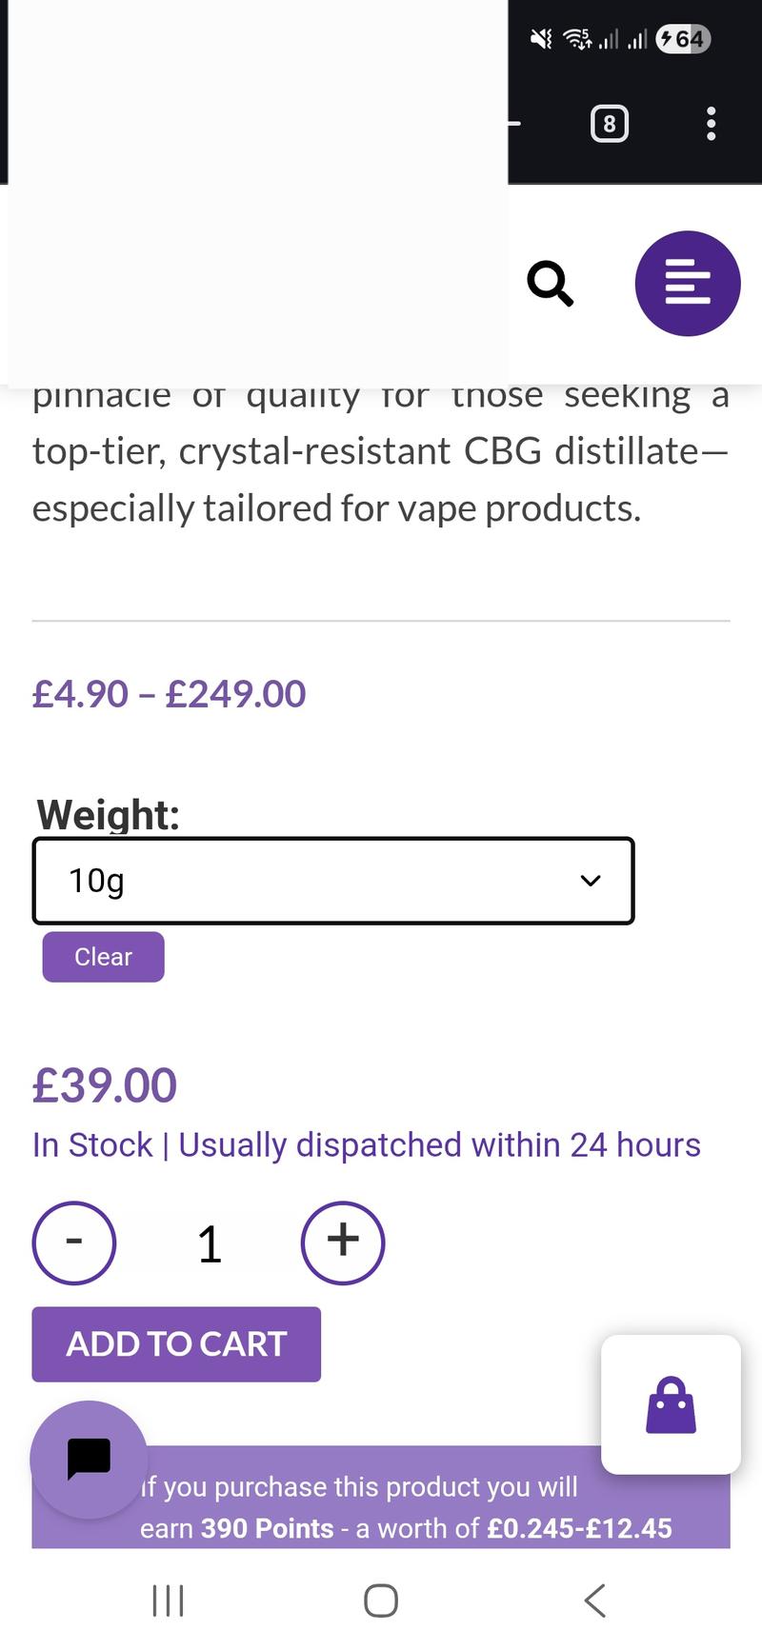Increase quantity with the plus button
The height and width of the screenshot is (1650, 762).
pos(343,1242)
